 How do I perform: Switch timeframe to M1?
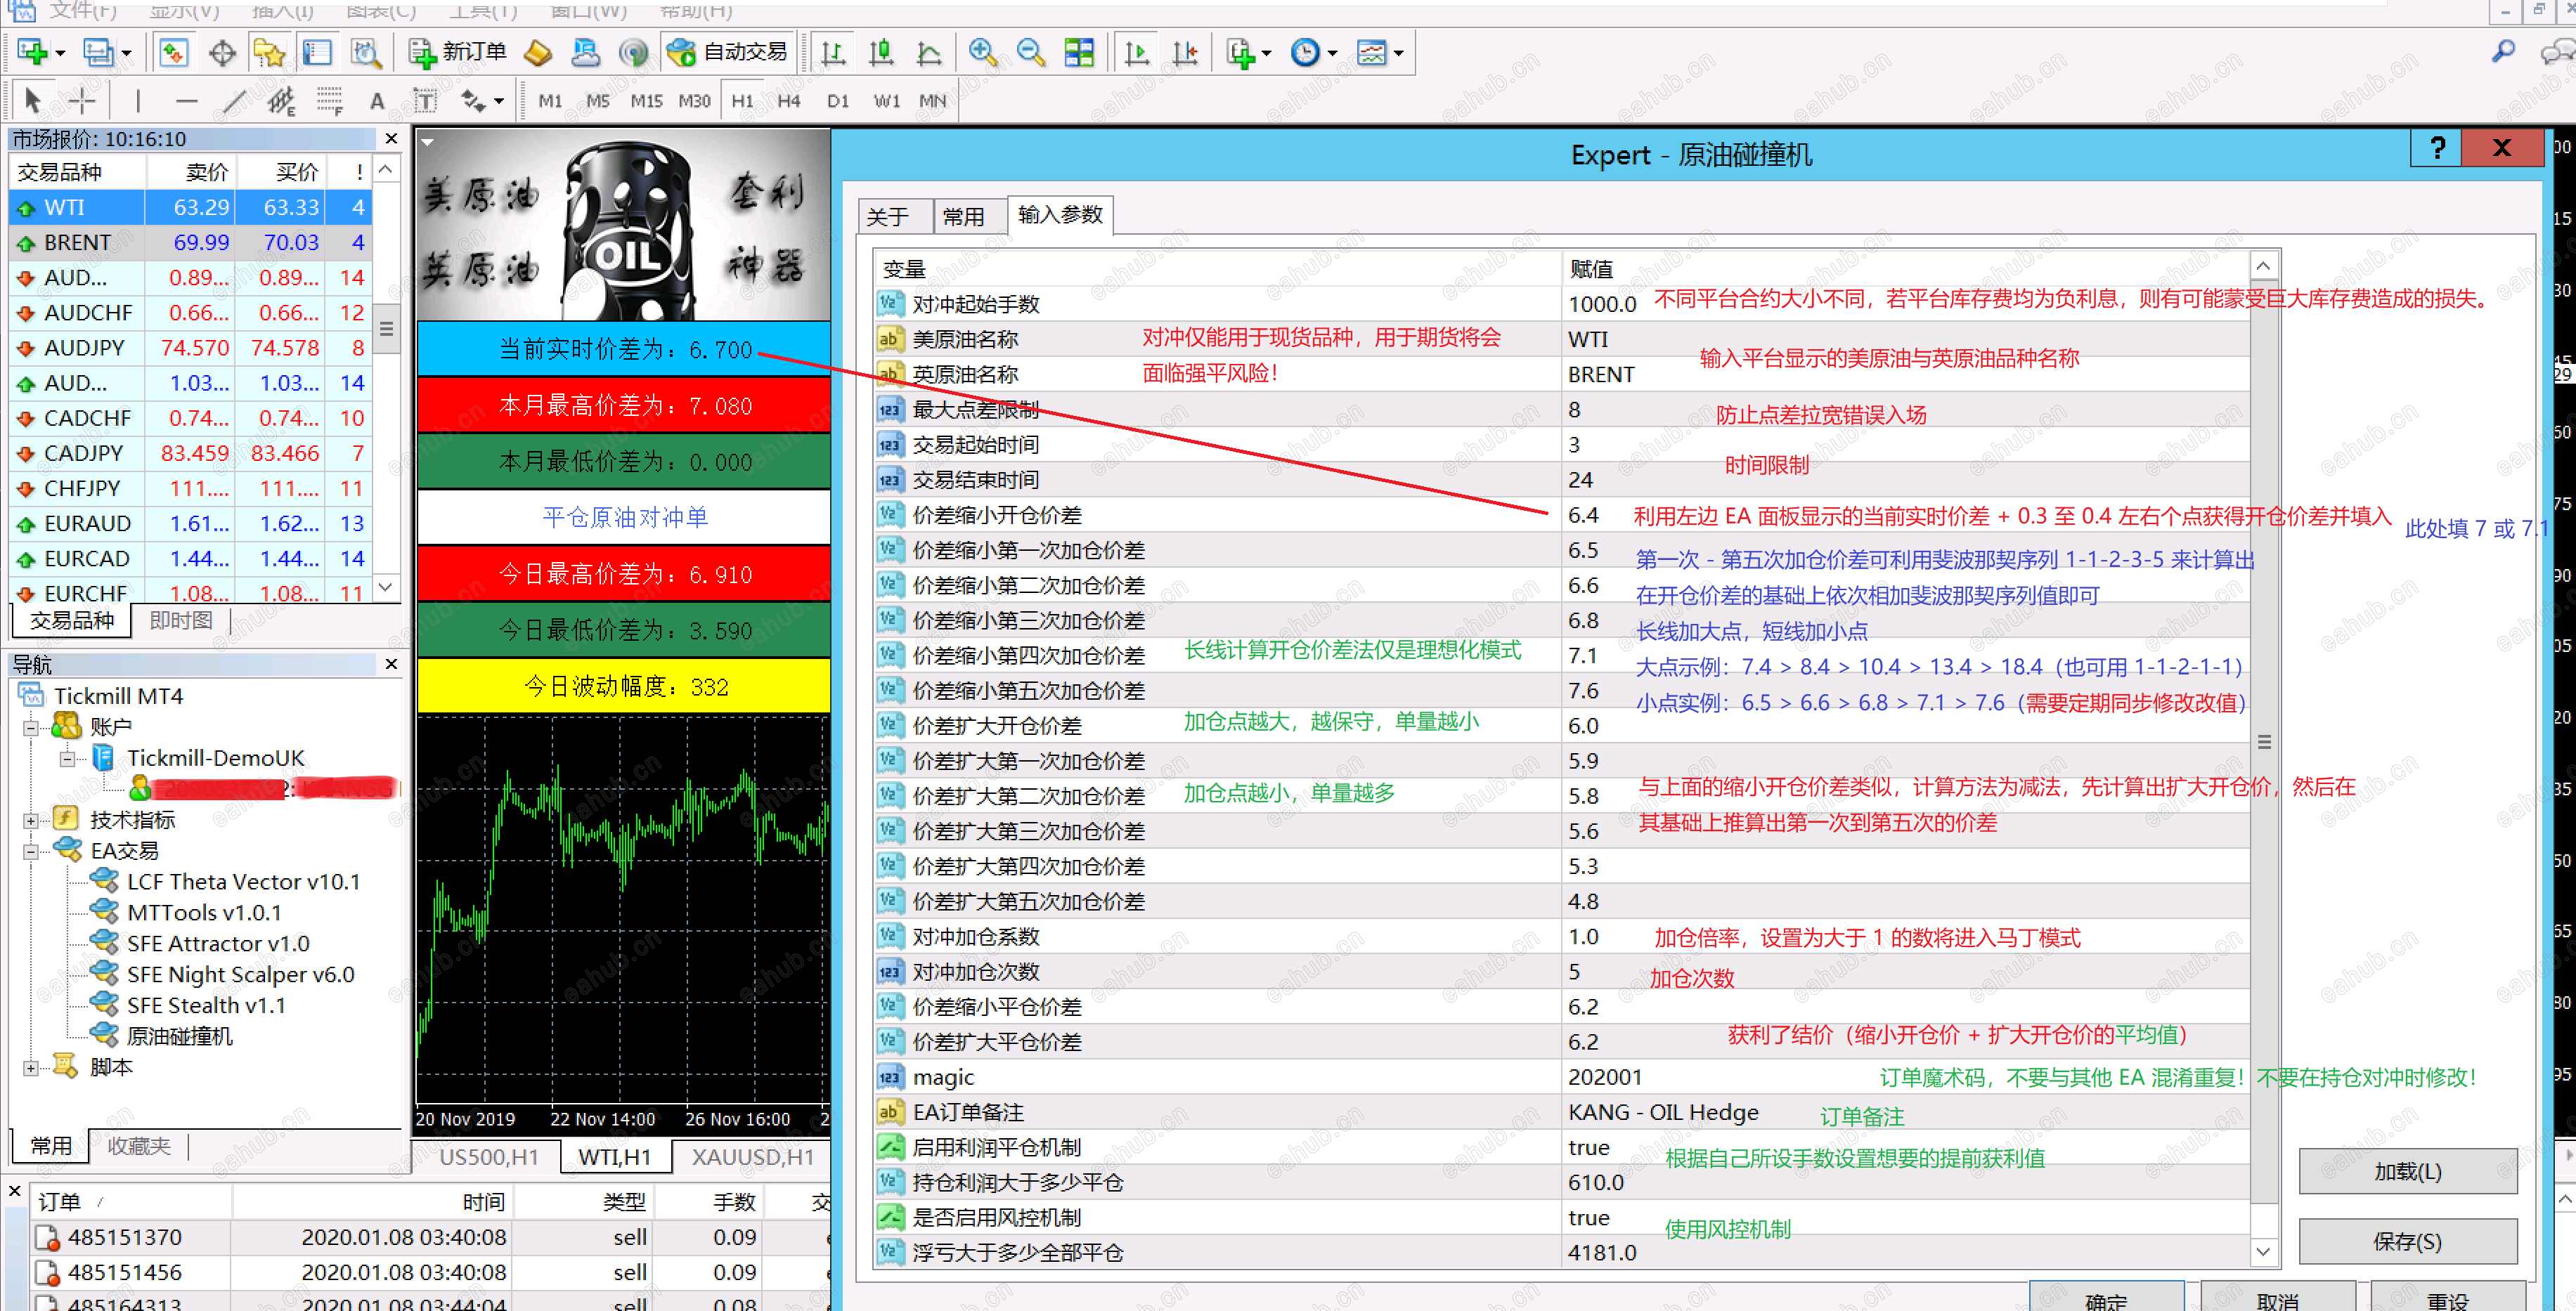coord(550,101)
